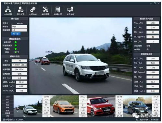Click the license plate field 浙A 12345
The image size is (162, 123).
tap(19, 69)
